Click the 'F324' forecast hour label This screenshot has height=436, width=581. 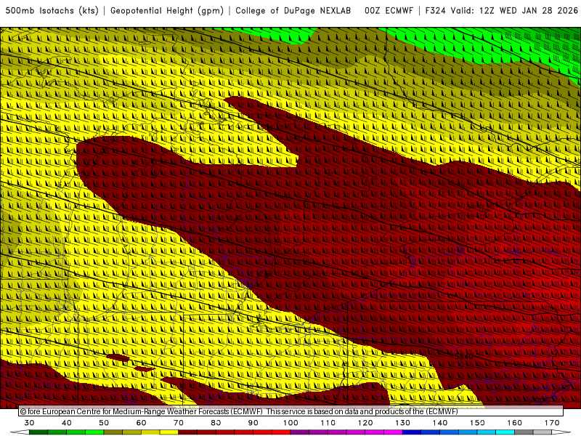pyautogui.click(x=435, y=11)
